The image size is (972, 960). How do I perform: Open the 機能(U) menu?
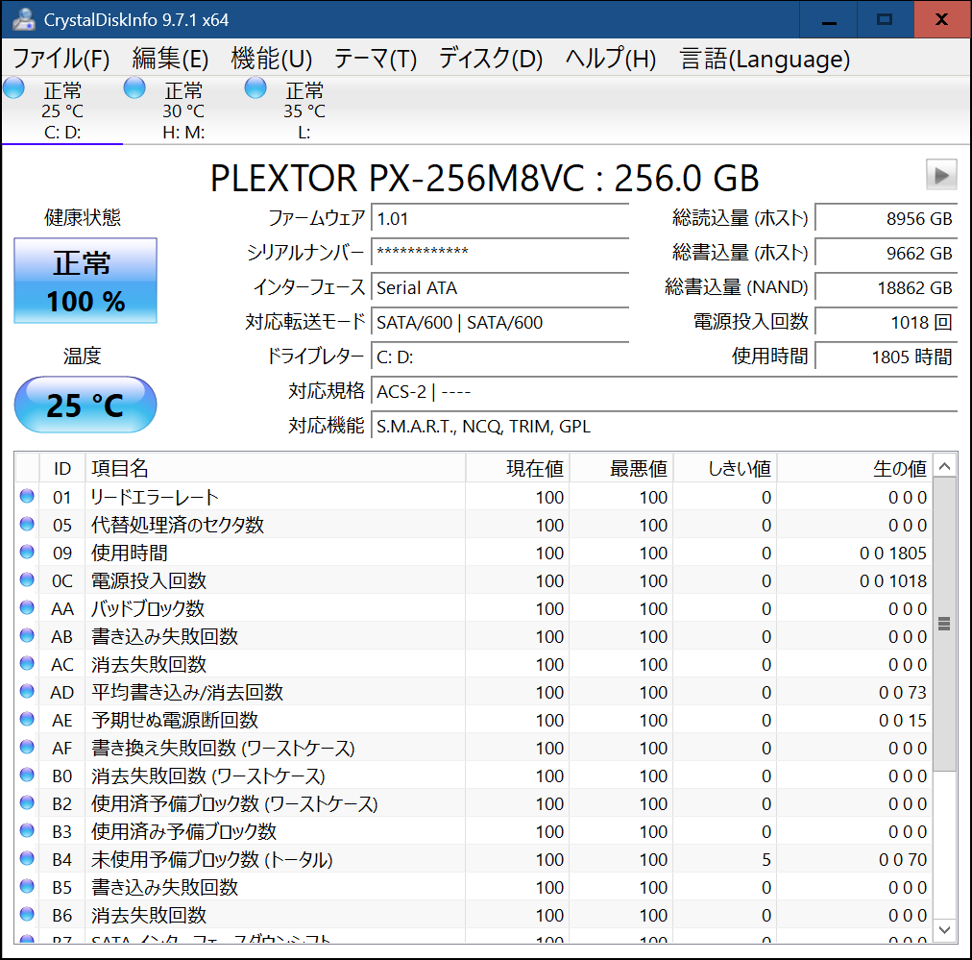(272, 59)
